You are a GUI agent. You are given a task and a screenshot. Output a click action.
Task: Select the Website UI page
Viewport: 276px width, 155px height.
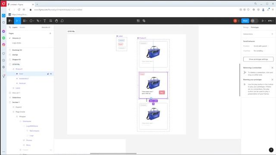tap(16, 38)
